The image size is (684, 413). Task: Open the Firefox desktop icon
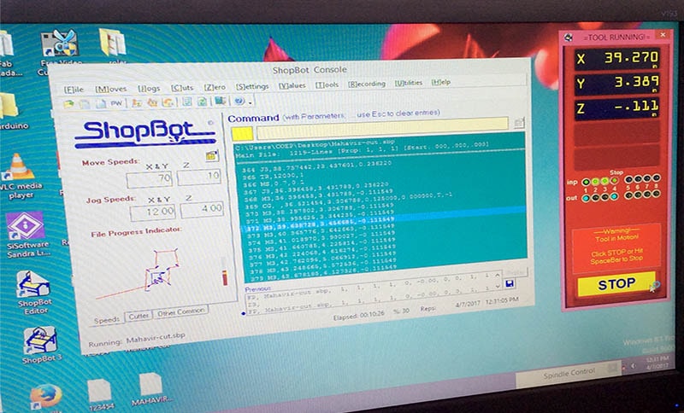[45, 397]
